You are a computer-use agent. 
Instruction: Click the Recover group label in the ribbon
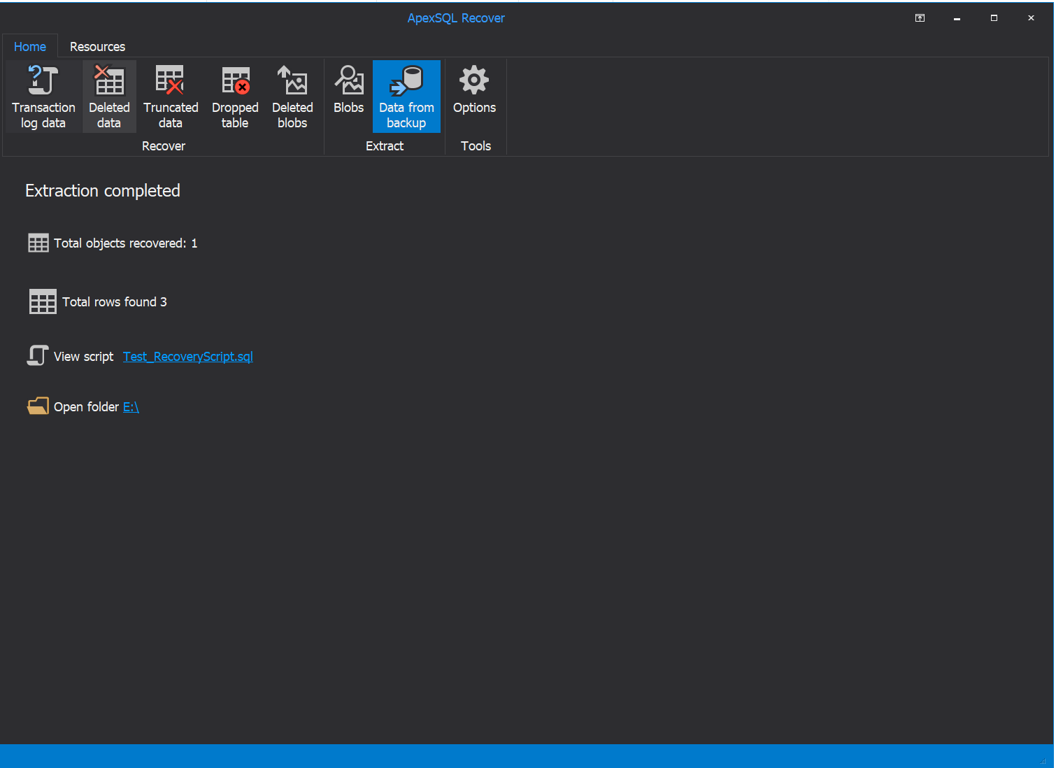(x=163, y=145)
